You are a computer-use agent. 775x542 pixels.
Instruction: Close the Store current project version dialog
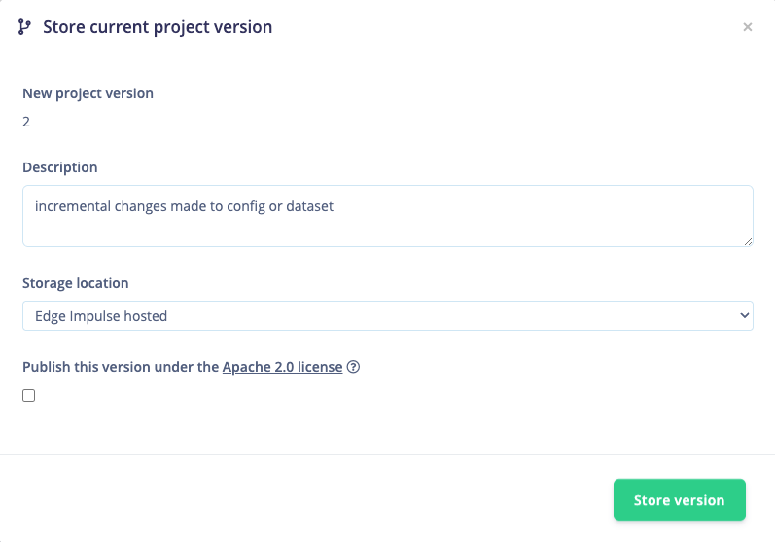[748, 27]
